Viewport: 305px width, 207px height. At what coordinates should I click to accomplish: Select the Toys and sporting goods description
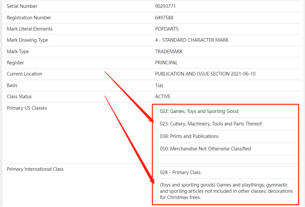point(226,191)
